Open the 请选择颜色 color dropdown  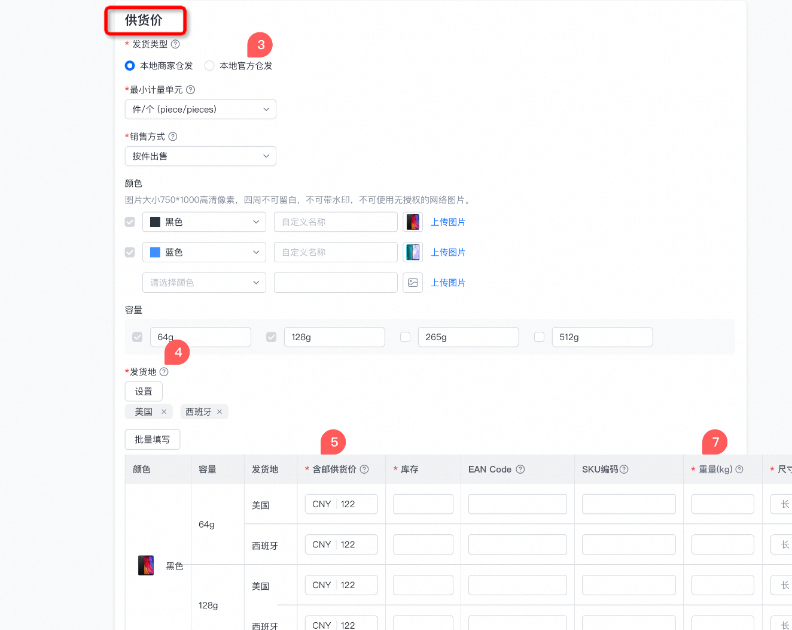pos(204,283)
